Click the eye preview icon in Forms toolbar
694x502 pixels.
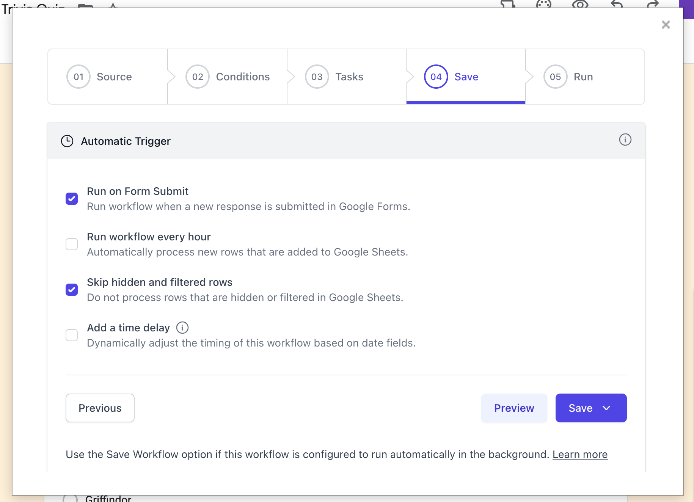[x=580, y=4]
